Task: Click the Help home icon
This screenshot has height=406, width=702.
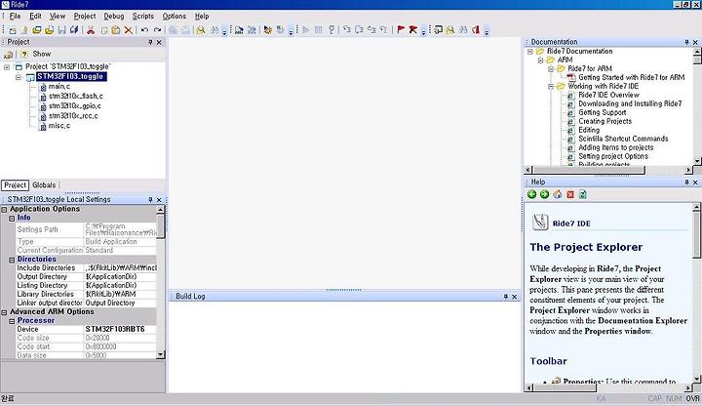Action: coord(558,194)
